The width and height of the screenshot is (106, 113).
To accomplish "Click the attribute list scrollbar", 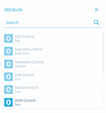I will point(103,51).
